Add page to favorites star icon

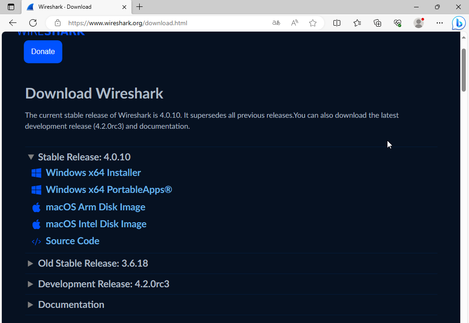313,23
